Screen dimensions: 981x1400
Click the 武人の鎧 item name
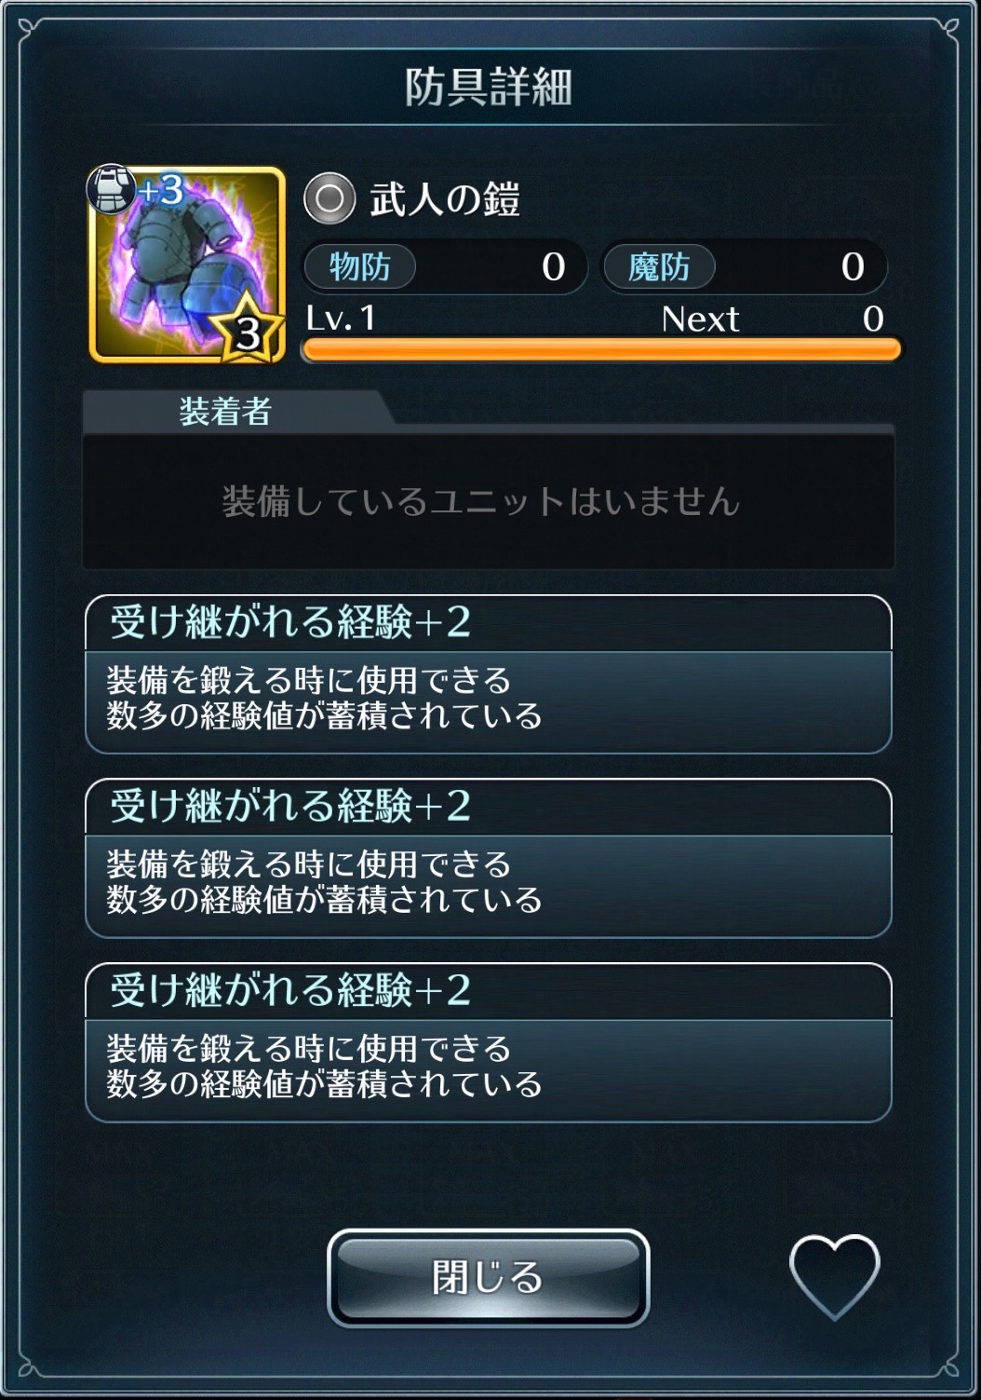click(x=445, y=199)
